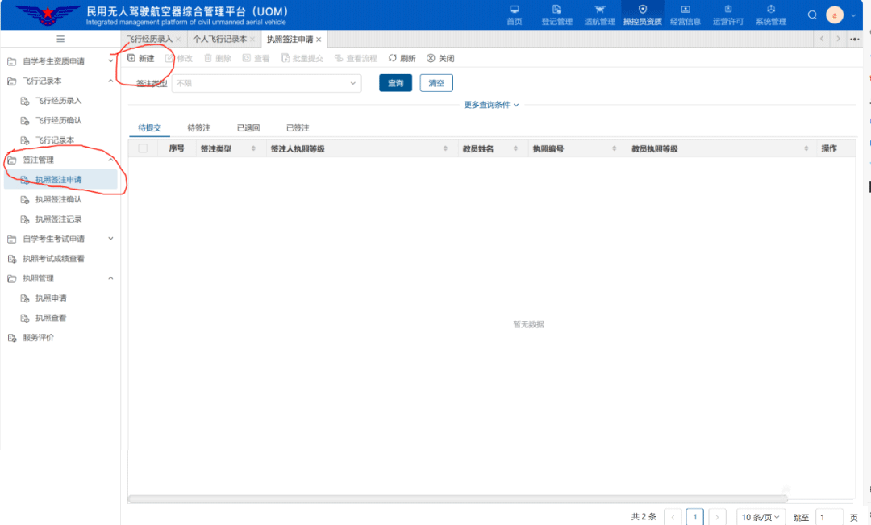Switch to 已签注 tab

pos(298,127)
